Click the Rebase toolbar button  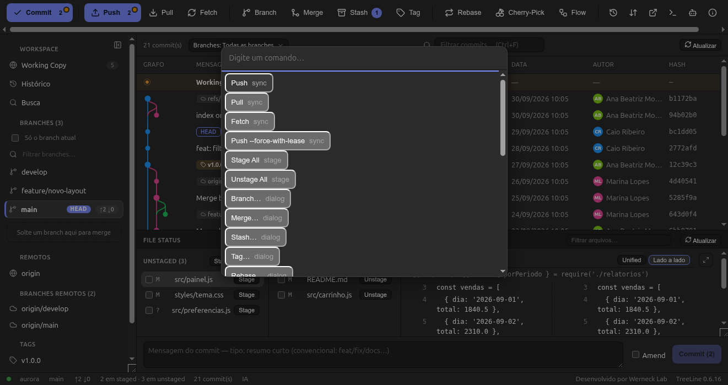(x=463, y=13)
